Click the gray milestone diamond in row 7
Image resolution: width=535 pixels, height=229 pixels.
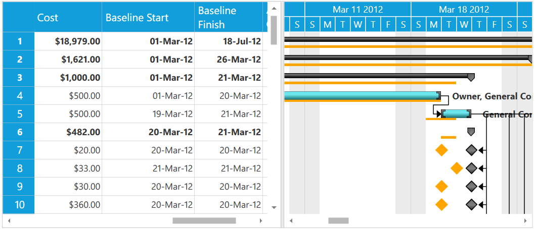pyautogui.click(x=471, y=150)
